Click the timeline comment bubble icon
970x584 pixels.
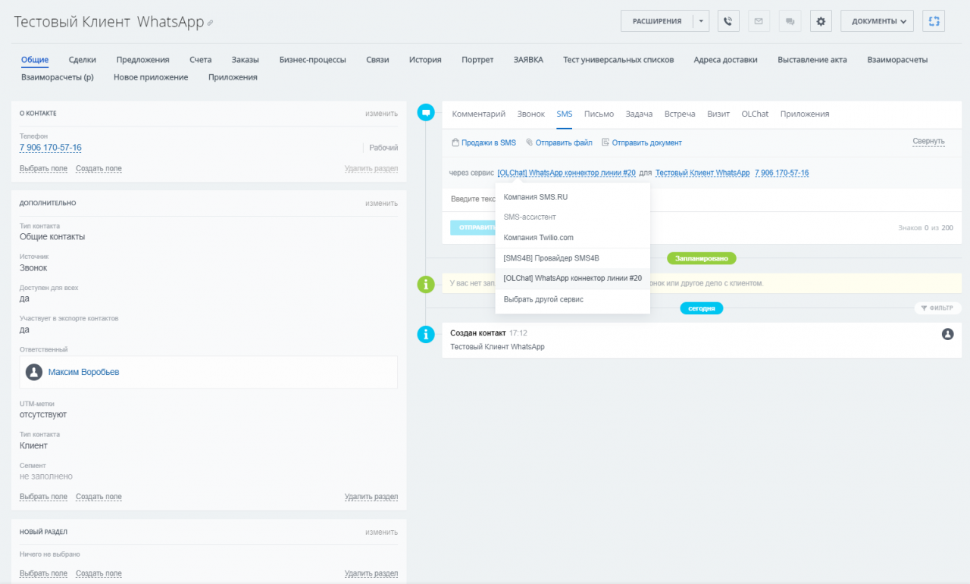point(426,113)
